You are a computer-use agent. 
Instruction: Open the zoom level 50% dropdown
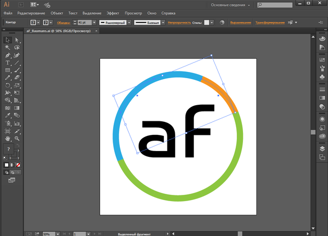tap(58, 234)
